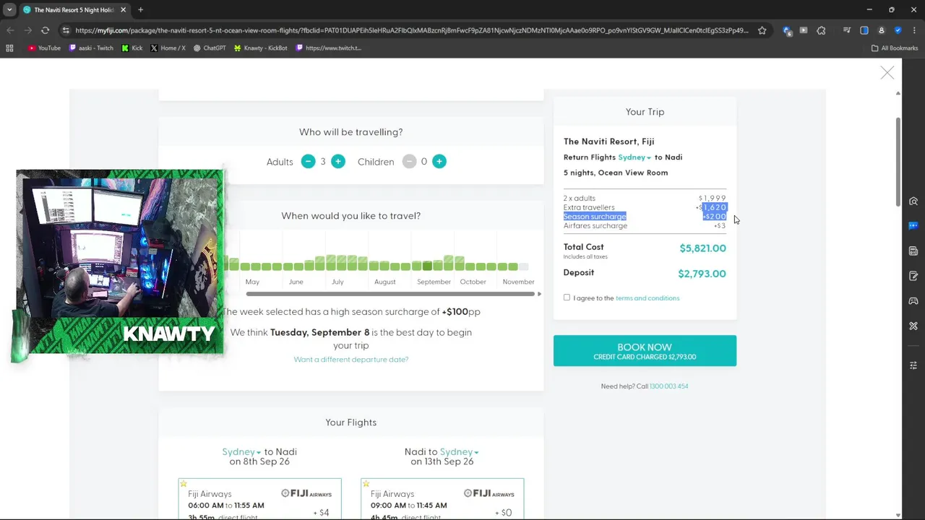Click the page vertical scrollbar
Viewport: 925px width, 520px height.
tap(898, 162)
